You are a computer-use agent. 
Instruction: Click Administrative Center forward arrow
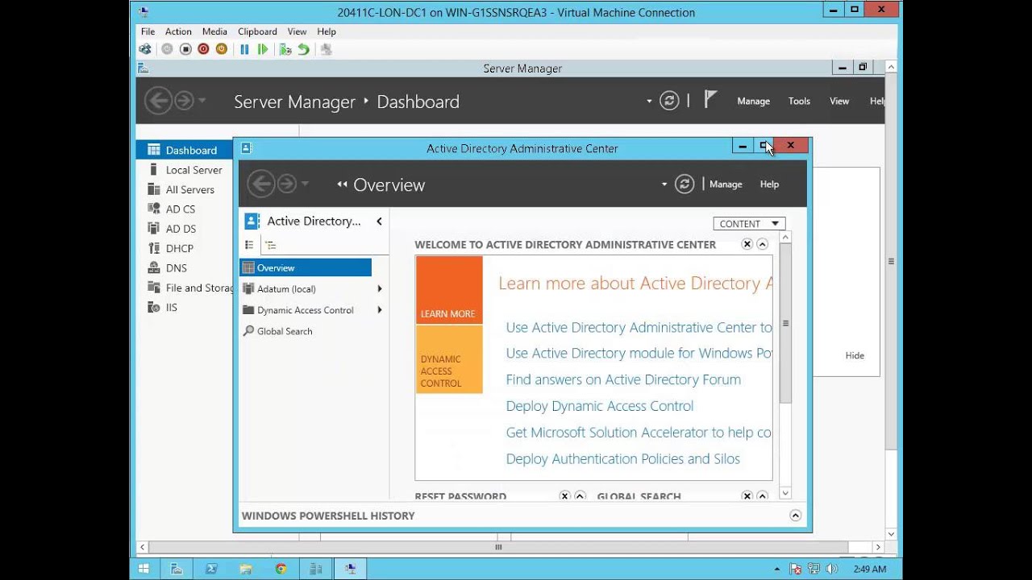point(287,184)
